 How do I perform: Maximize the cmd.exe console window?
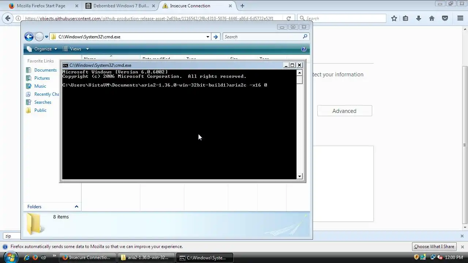click(x=292, y=65)
